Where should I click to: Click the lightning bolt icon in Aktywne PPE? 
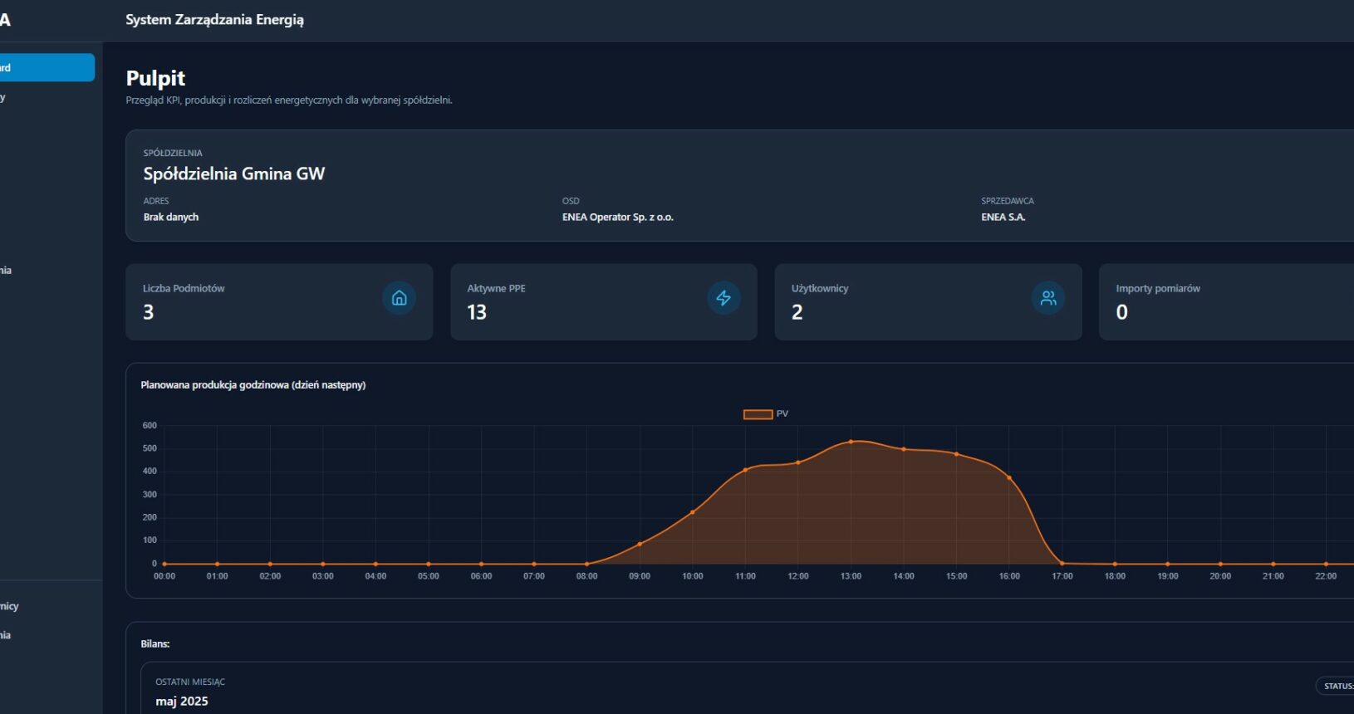[x=724, y=298]
